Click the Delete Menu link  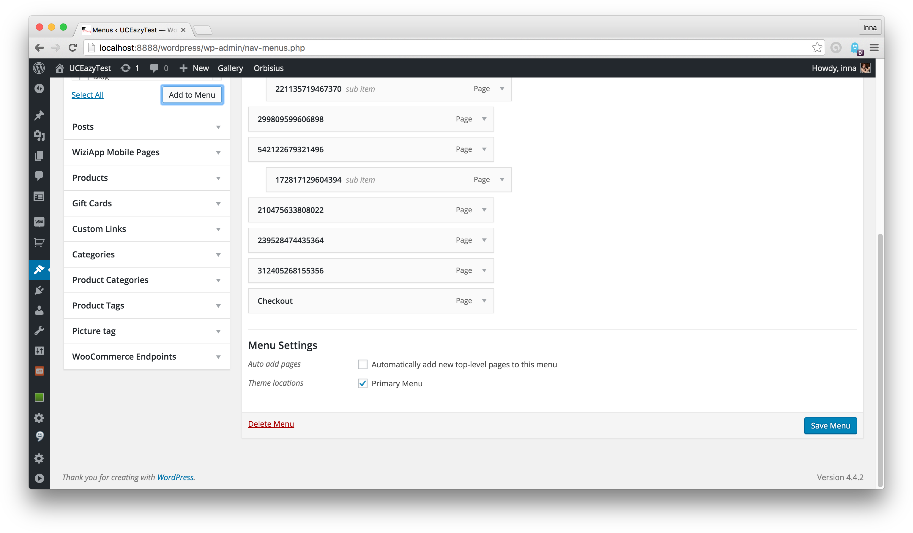(x=271, y=424)
